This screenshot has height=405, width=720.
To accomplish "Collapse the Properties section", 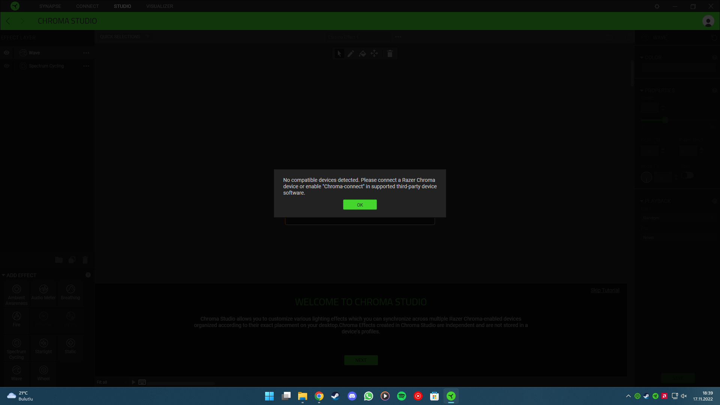I will (x=642, y=90).
